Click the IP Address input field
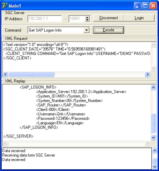The height and width of the screenshot is (171, 159). point(45,18)
